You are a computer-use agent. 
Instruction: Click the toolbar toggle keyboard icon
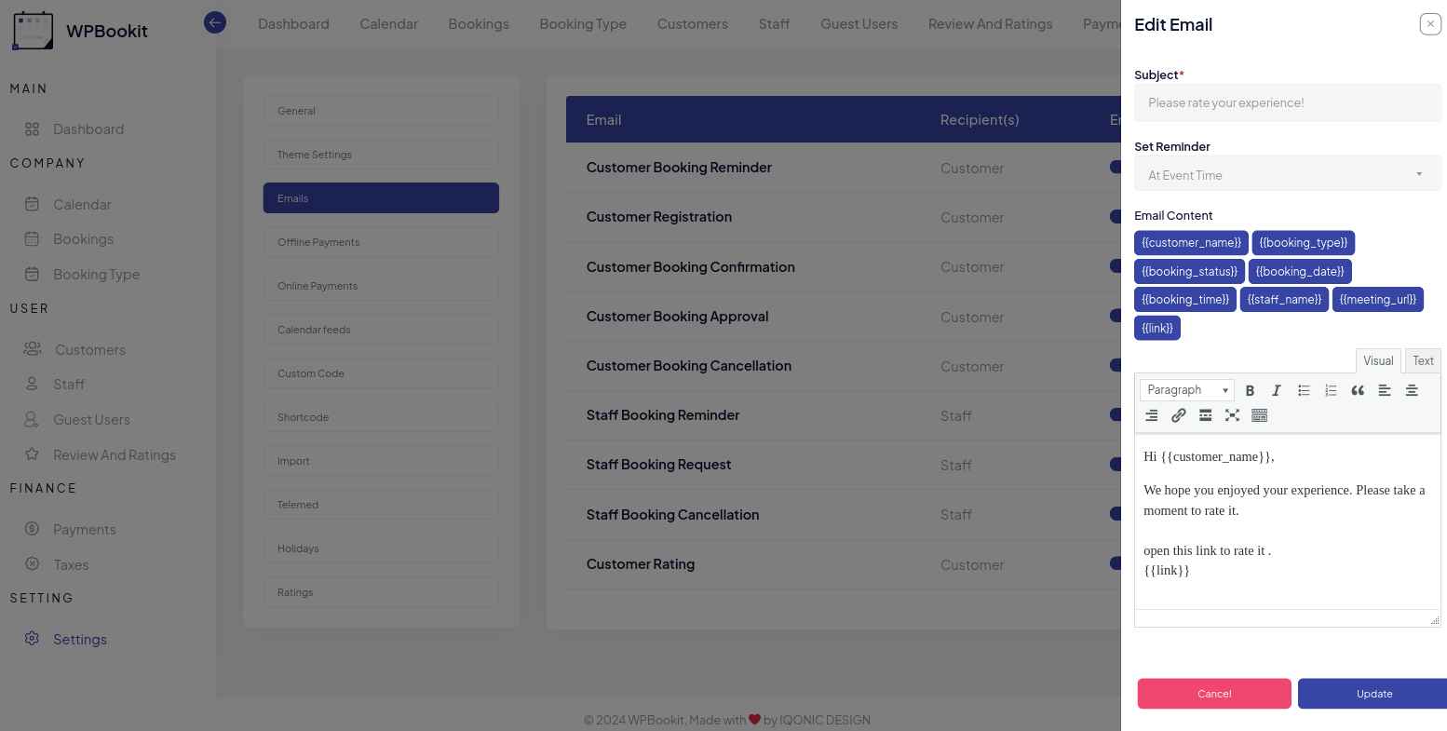(x=1259, y=416)
